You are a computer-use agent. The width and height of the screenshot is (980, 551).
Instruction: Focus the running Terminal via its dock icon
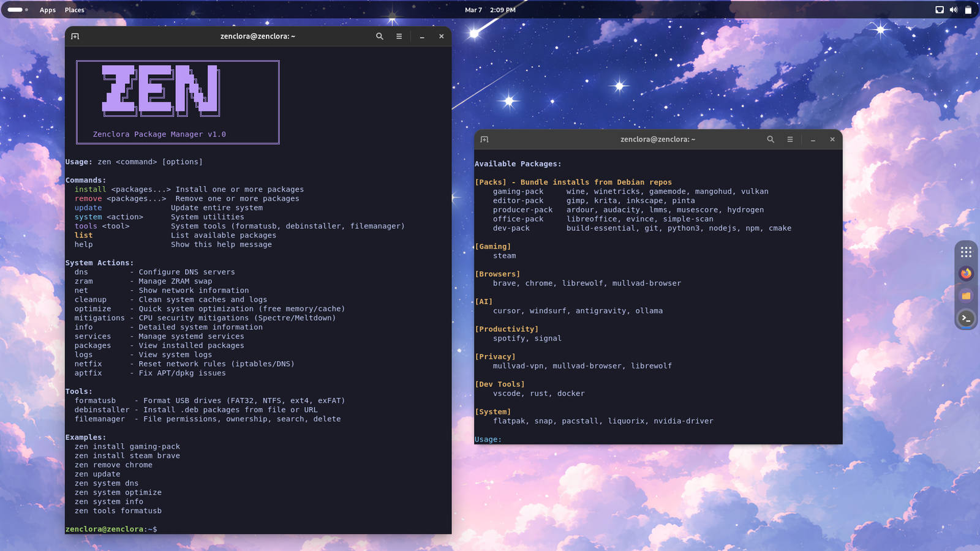(967, 318)
